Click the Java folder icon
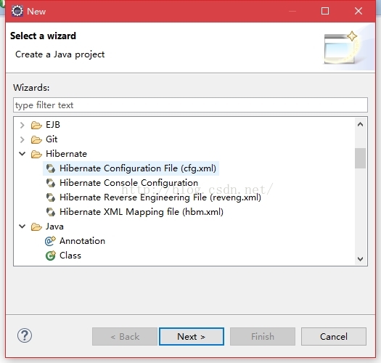Screen dimensions: 381x363 [x=36, y=227]
